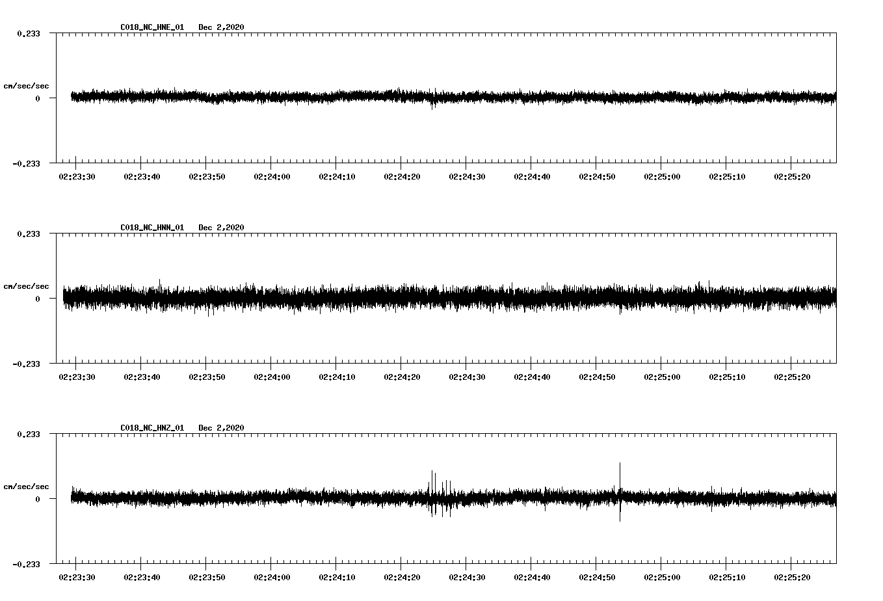
Task: Select the C018_NC_HNN_01 channel label
Action: 151,227
